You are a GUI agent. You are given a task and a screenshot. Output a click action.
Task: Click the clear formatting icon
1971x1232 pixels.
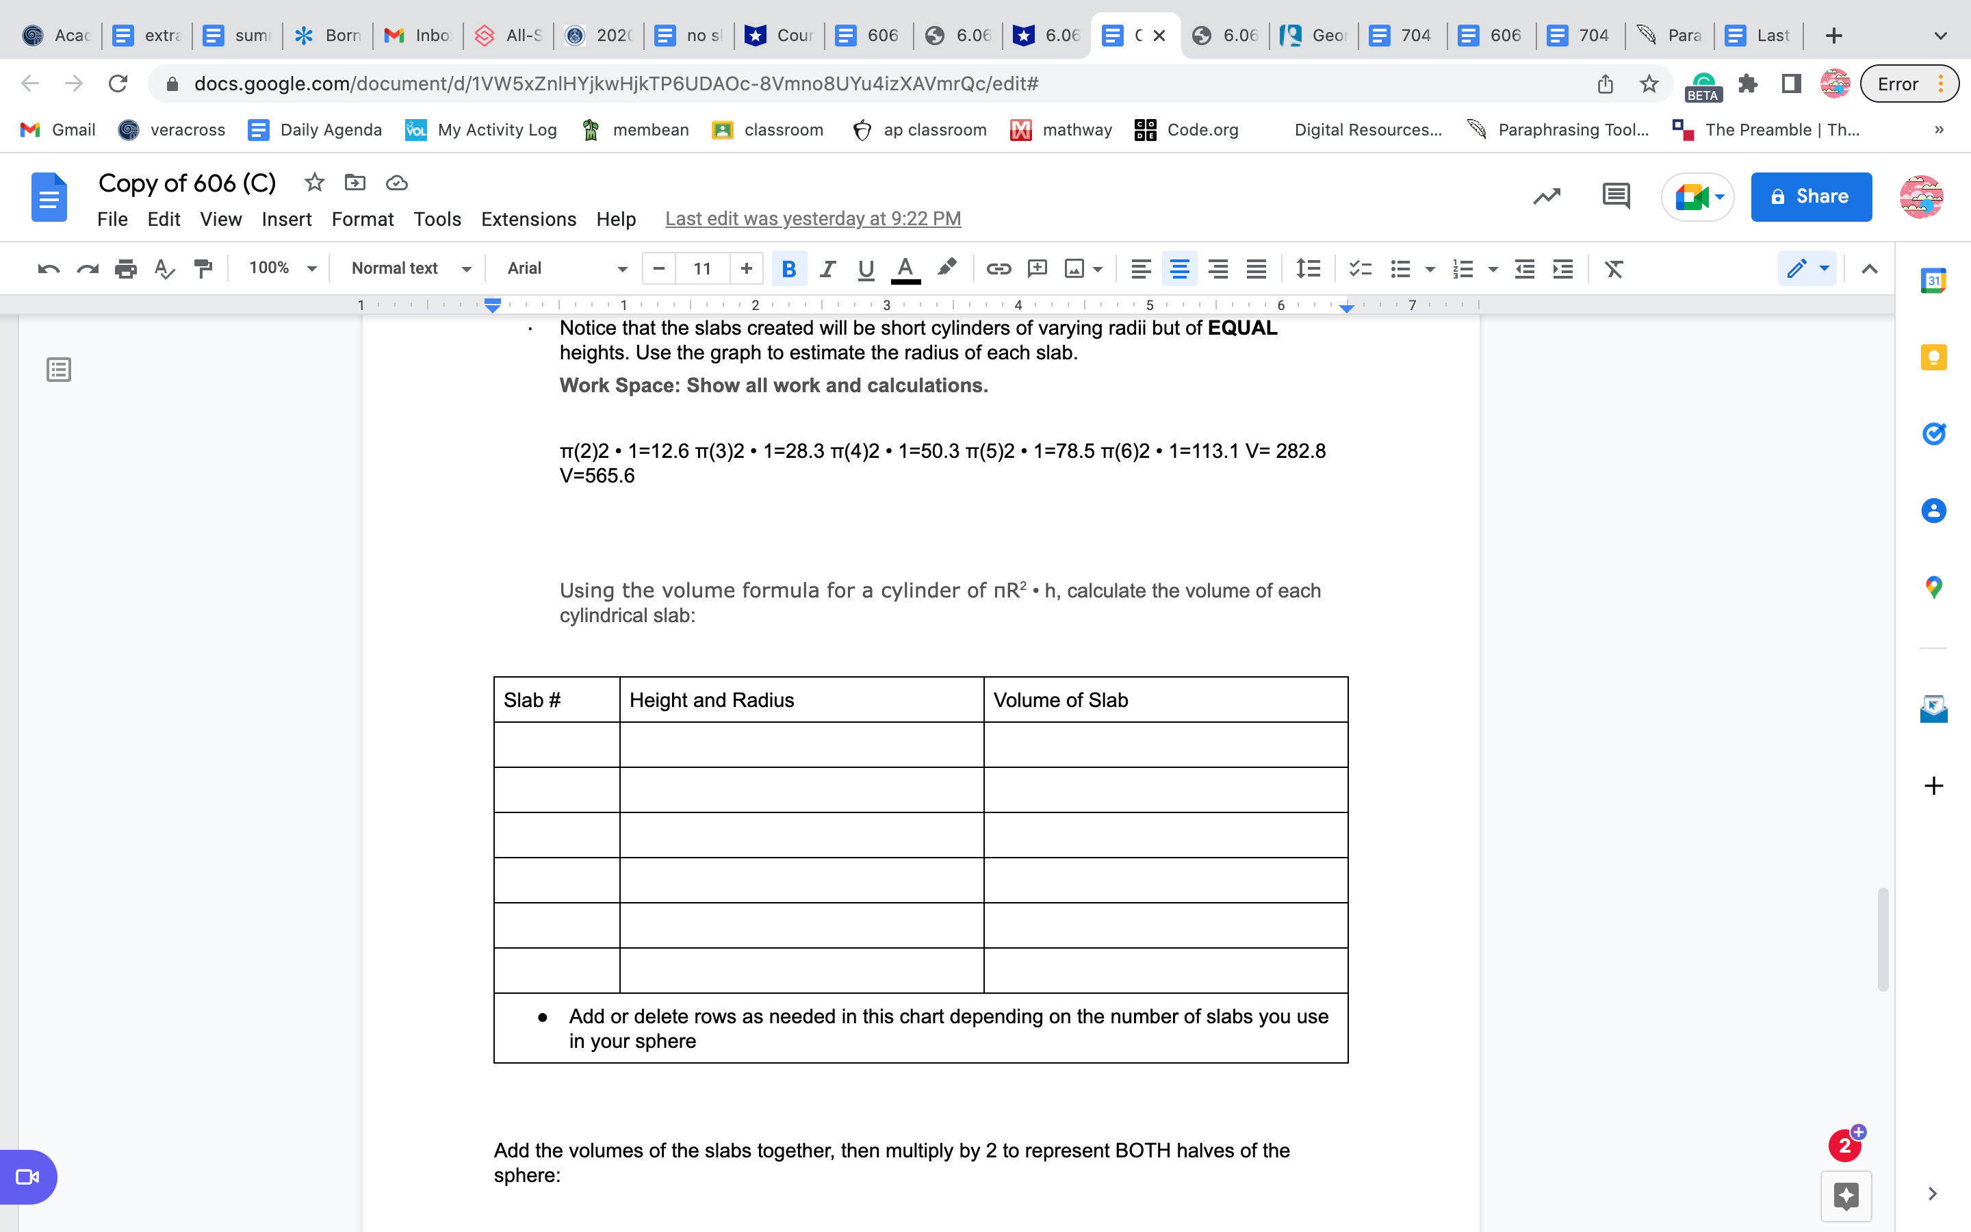point(1614,268)
